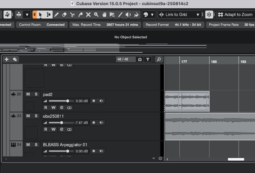Open track list settings gear
Image resolution: width=255 pixels, height=173 pixels.
pyautogui.click(x=160, y=158)
